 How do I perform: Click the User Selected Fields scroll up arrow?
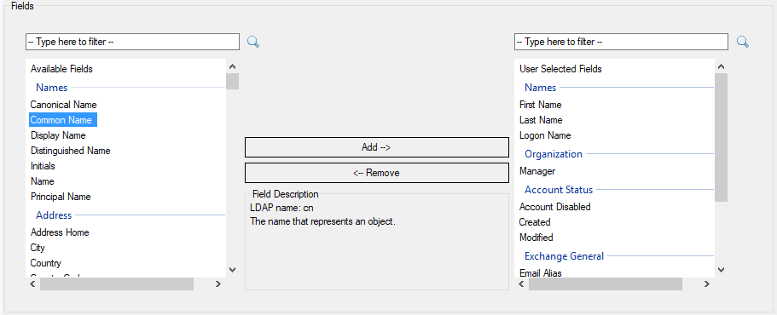721,66
